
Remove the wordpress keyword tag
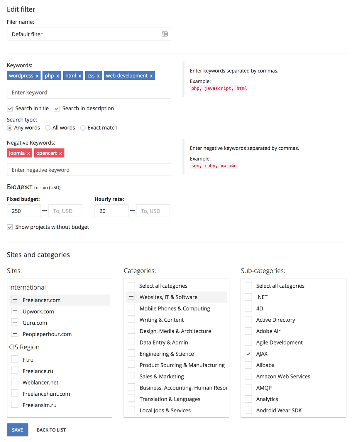[x=37, y=76]
